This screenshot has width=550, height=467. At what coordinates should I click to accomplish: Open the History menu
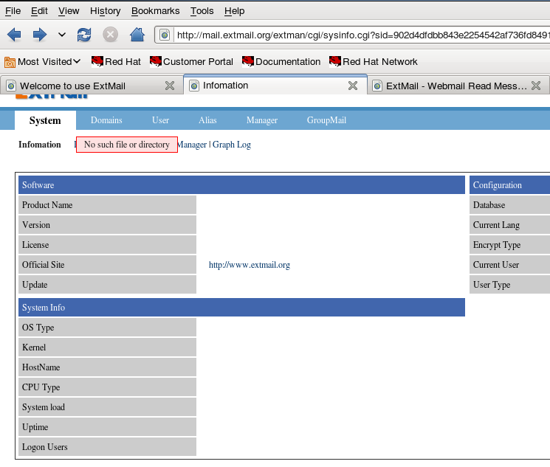[106, 11]
